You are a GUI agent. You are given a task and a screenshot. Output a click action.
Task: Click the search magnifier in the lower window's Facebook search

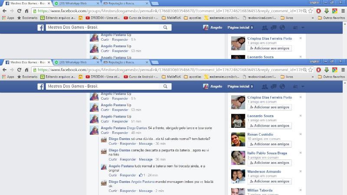click(x=165, y=87)
